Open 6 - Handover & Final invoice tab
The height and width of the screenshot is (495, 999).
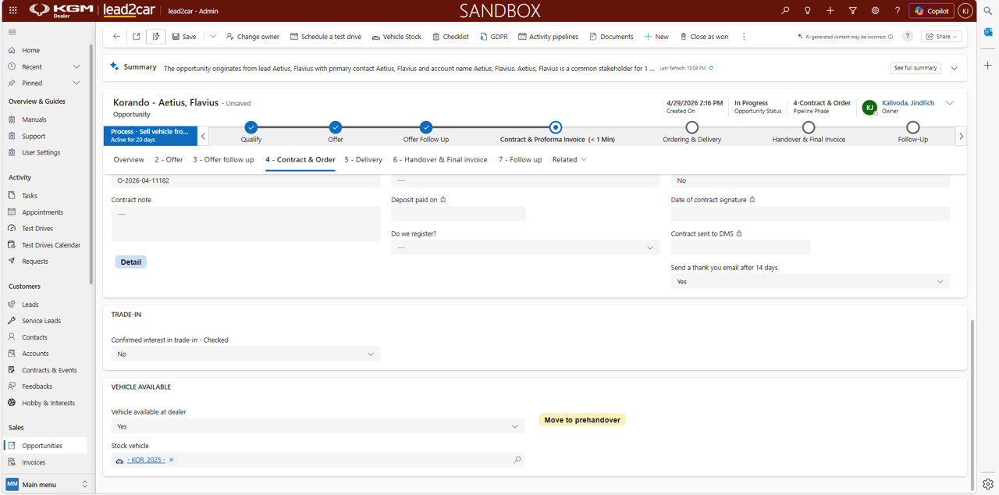[x=440, y=160]
